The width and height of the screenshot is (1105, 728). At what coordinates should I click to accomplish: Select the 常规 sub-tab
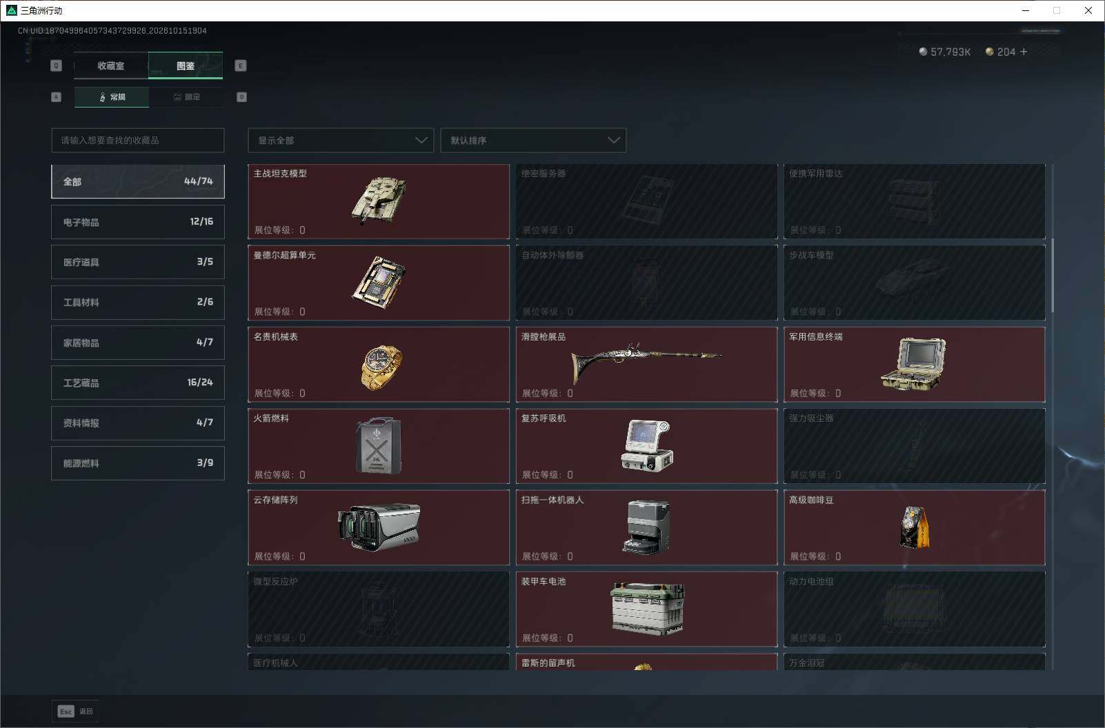click(x=112, y=97)
